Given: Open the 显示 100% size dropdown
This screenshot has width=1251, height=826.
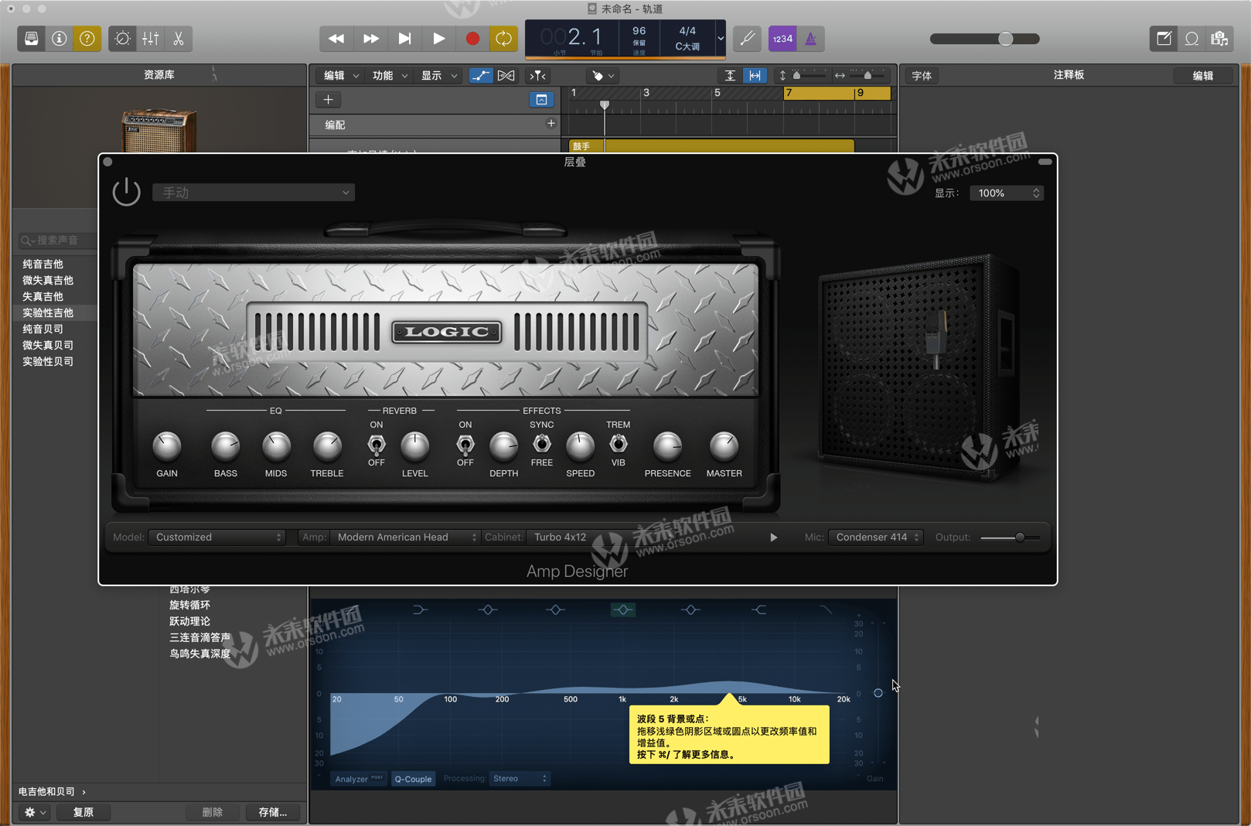Looking at the screenshot, I should [1006, 193].
